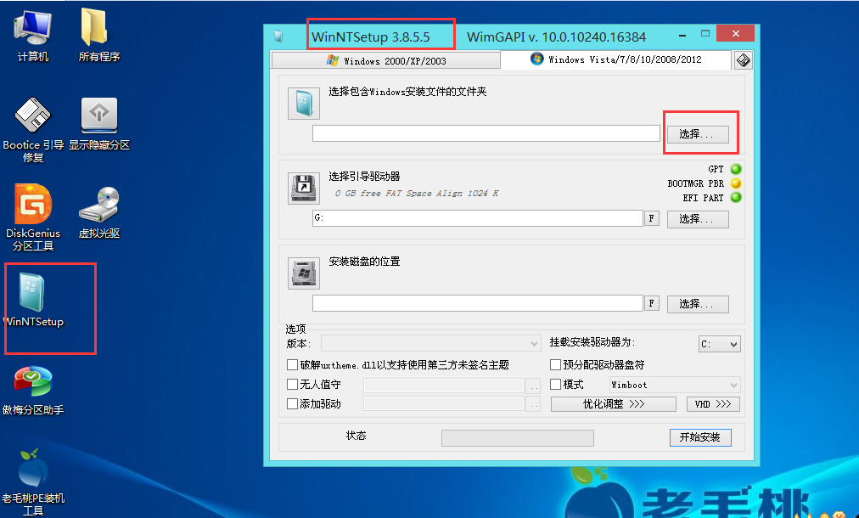859x518 pixels.
Task: Click 选择 button for Windows install files
Action: click(x=698, y=134)
